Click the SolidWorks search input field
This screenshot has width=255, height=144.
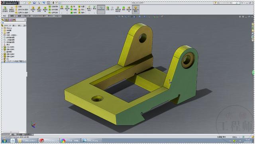[226, 3]
